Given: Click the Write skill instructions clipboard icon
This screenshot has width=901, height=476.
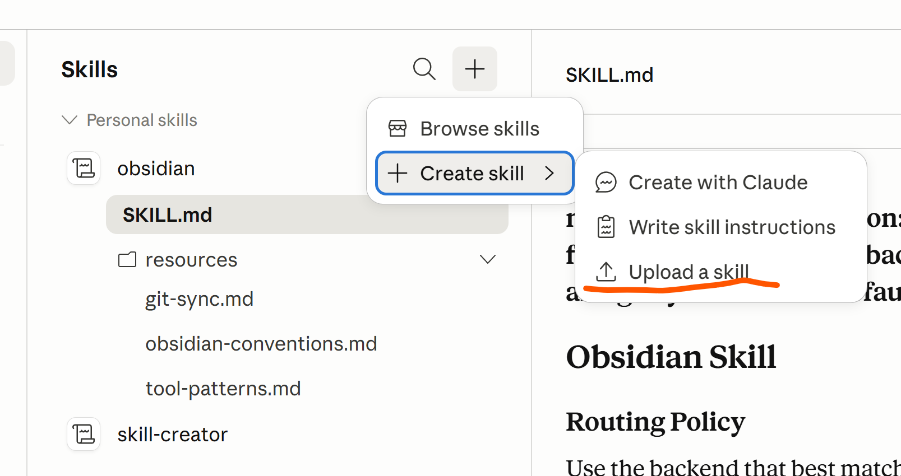Looking at the screenshot, I should tap(606, 227).
